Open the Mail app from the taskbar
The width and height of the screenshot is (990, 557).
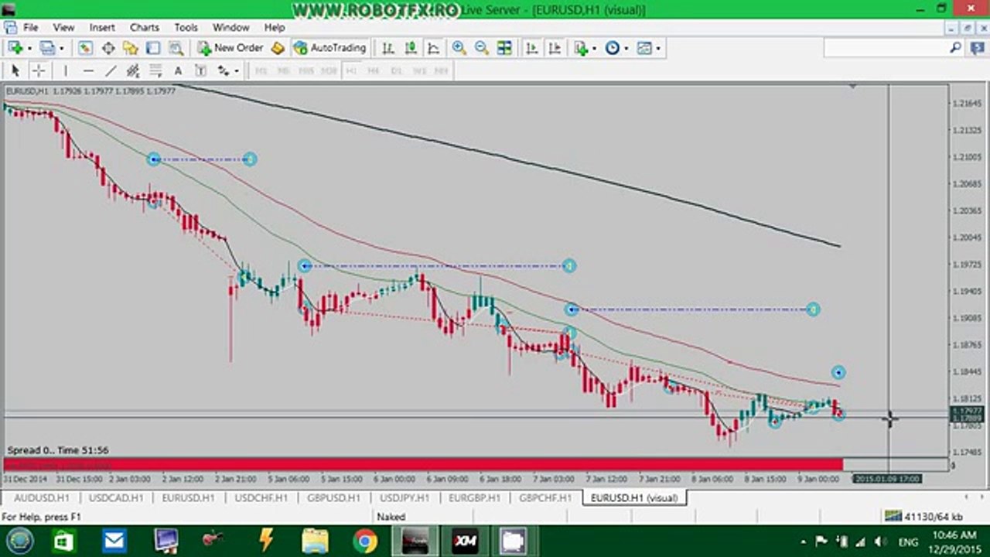114,541
